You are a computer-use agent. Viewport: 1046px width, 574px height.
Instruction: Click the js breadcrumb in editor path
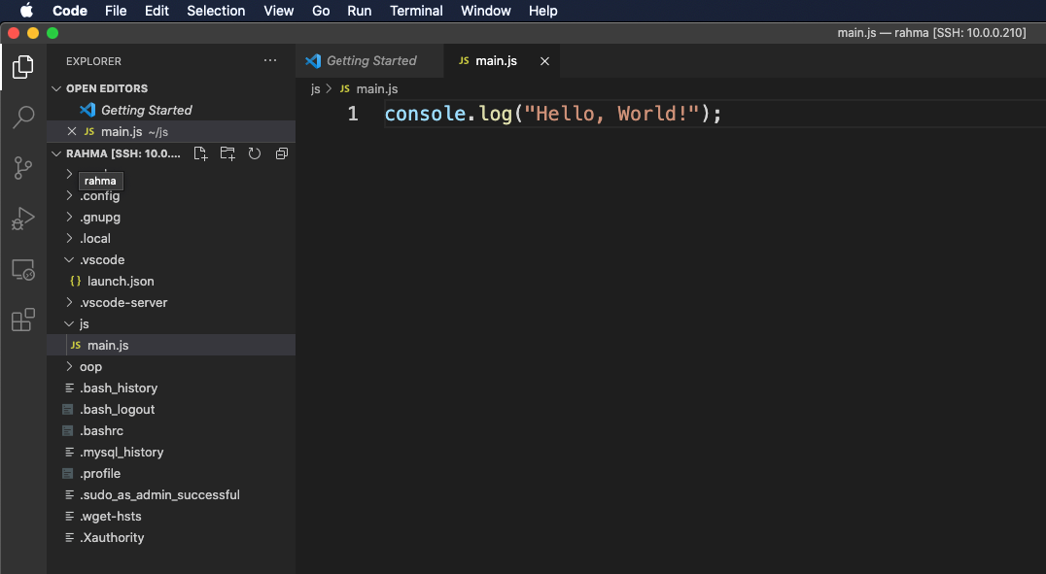pos(315,88)
